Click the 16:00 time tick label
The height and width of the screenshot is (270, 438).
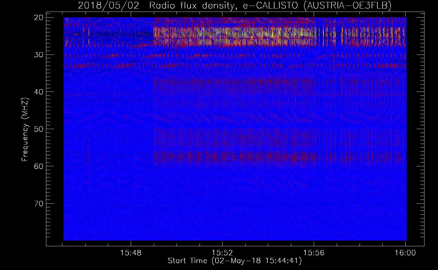[x=405, y=253]
